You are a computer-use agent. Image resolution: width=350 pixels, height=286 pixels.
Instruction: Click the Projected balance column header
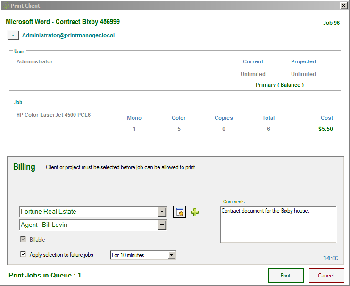click(x=303, y=61)
